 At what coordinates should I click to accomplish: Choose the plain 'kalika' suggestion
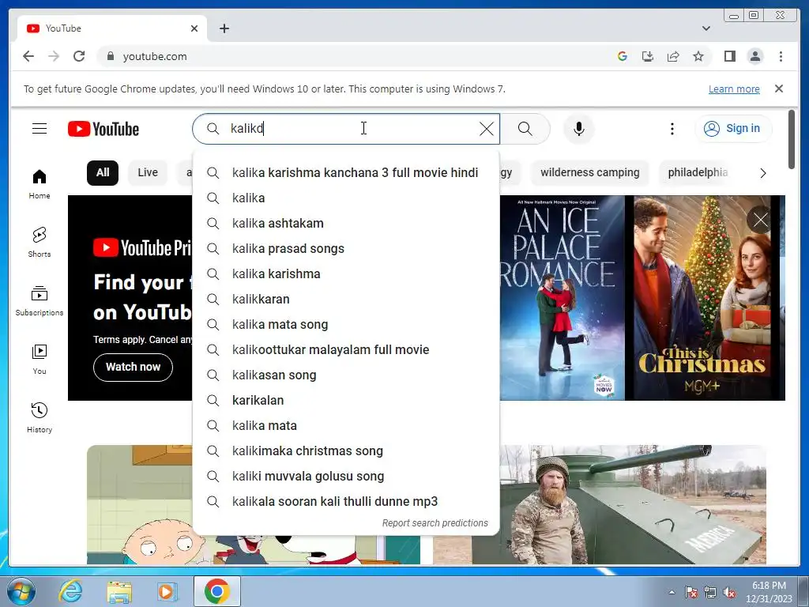(346, 198)
